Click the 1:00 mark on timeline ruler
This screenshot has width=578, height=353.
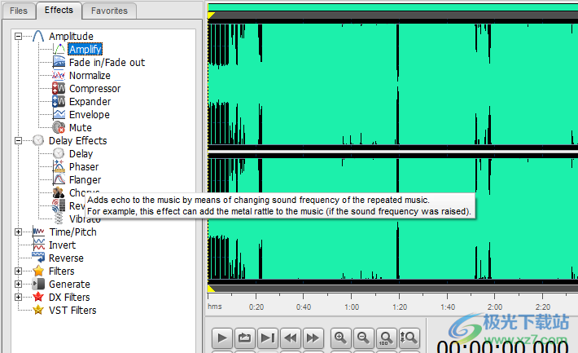(x=352, y=307)
